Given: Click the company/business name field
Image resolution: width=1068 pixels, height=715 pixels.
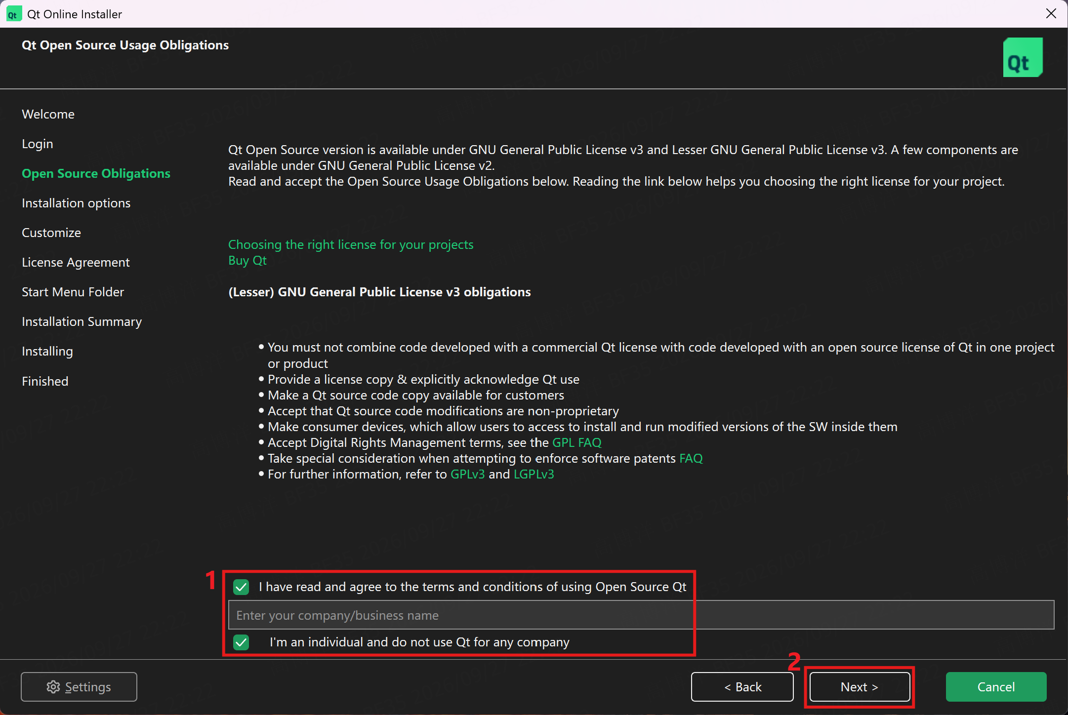Looking at the screenshot, I should [x=641, y=615].
